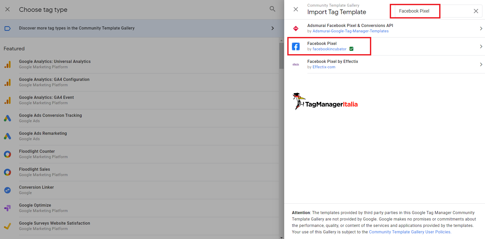
Task: Select Floodlight Counter tag type
Action: (x=139, y=154)
